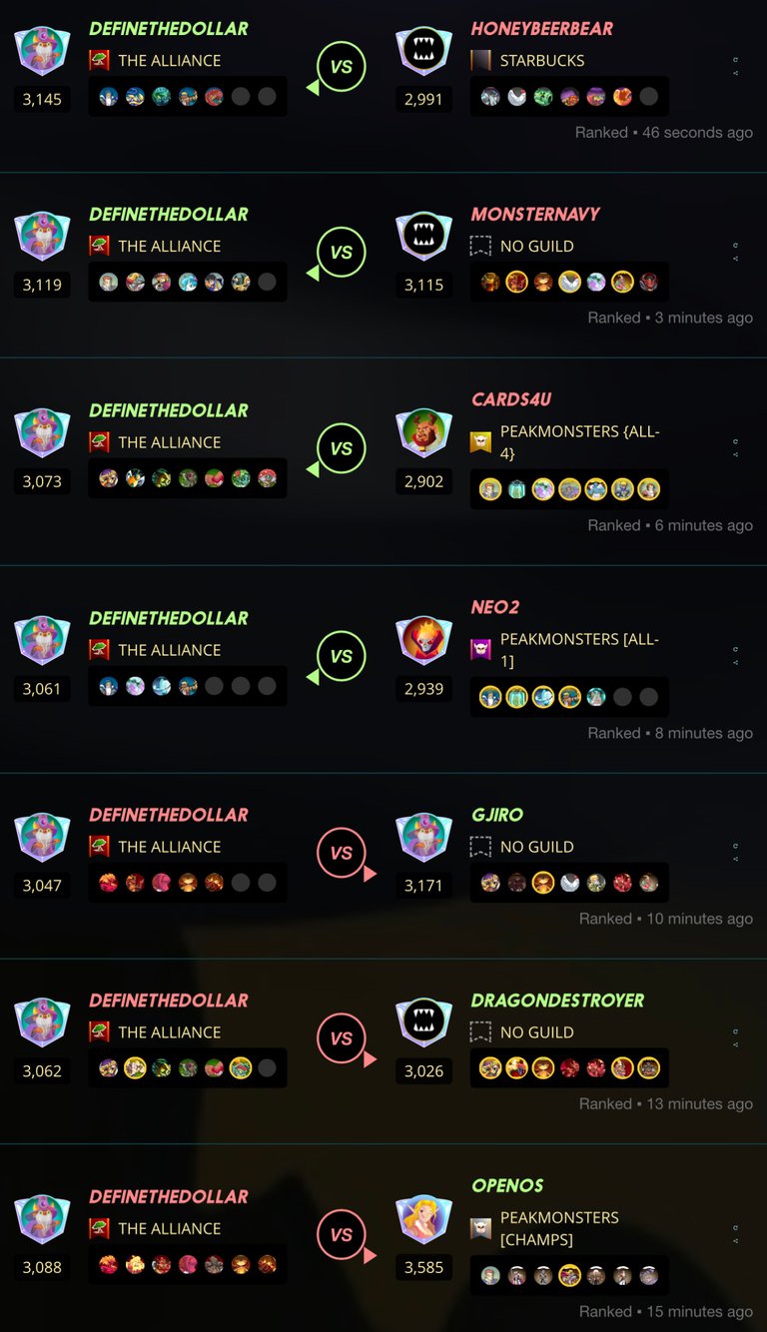
Task: Click the replay icon on the HONEYBEERBEAR battle
Action: [x=735, y=59]
